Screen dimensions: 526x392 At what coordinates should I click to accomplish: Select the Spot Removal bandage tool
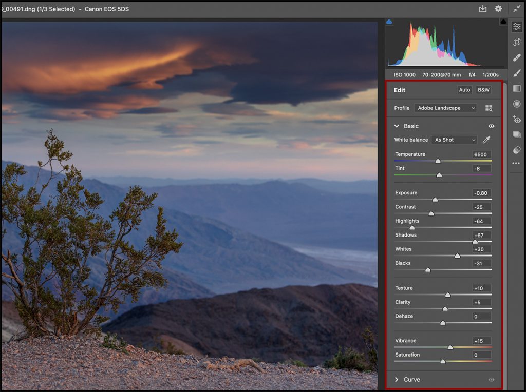click(517, 57)
